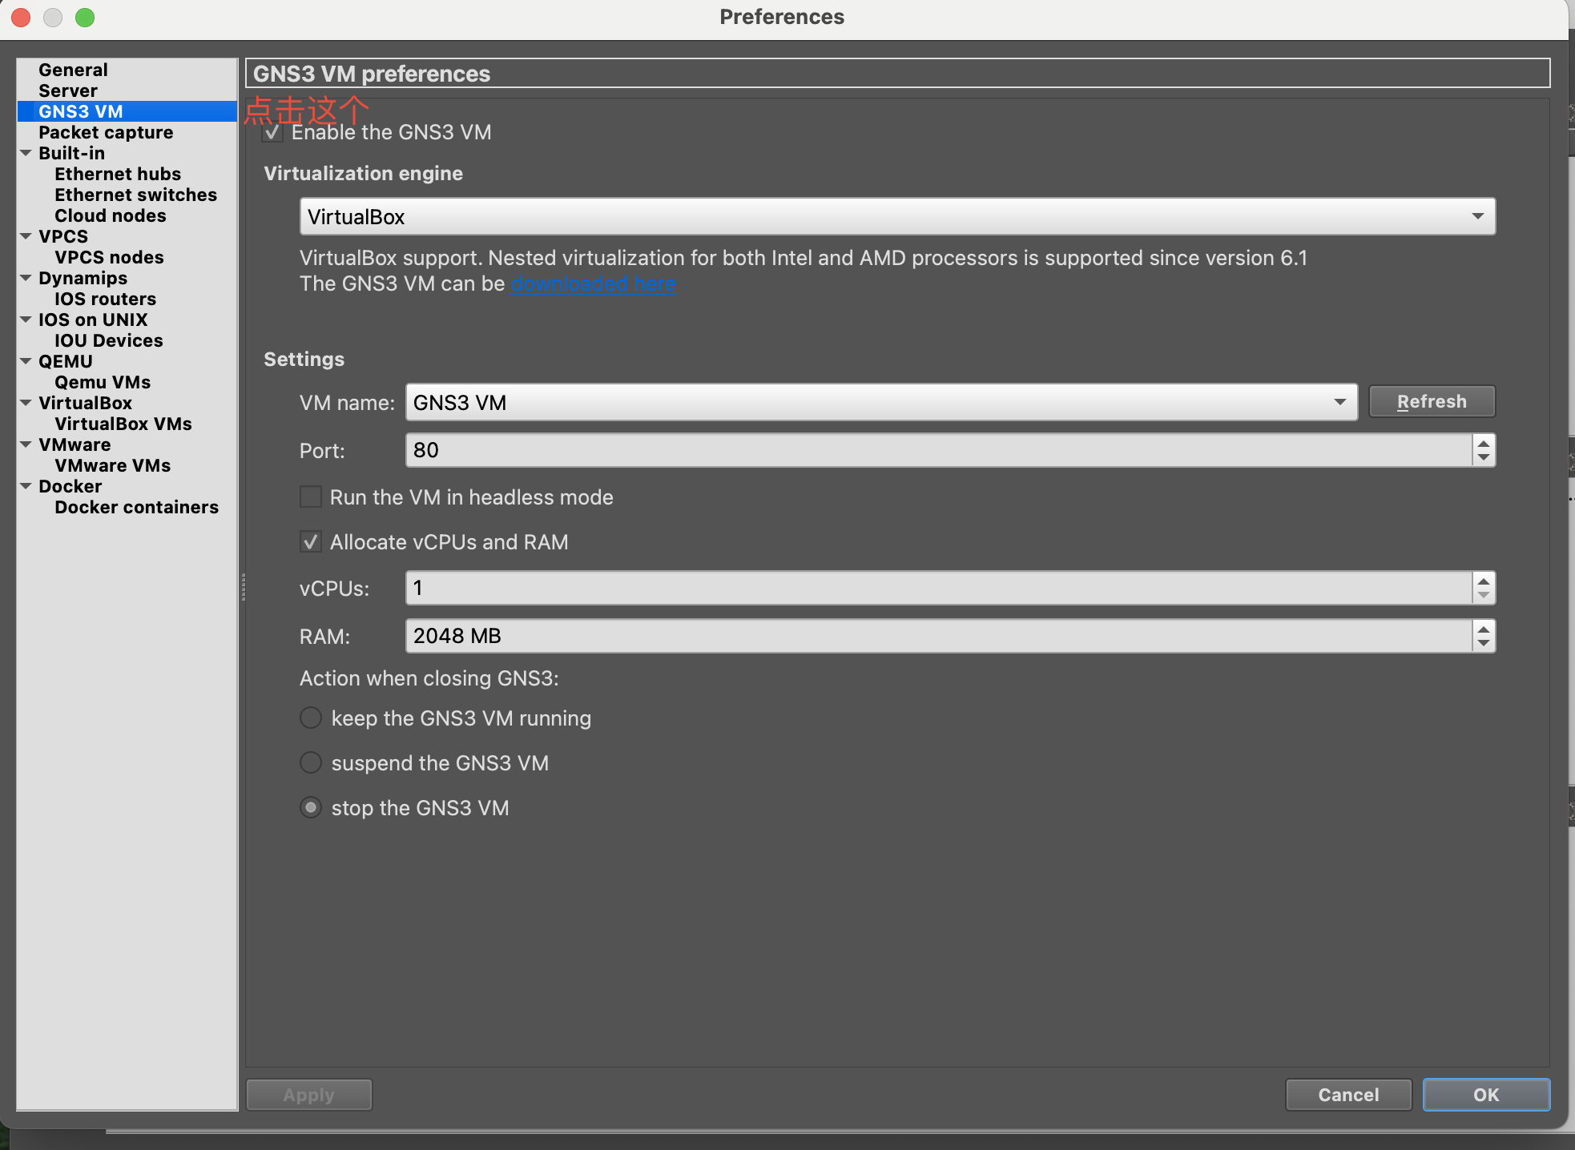Screen dimensions: 1575x1150
Task: Click the Apply button
Action: pyautogui.click(x=309, y=1095)
